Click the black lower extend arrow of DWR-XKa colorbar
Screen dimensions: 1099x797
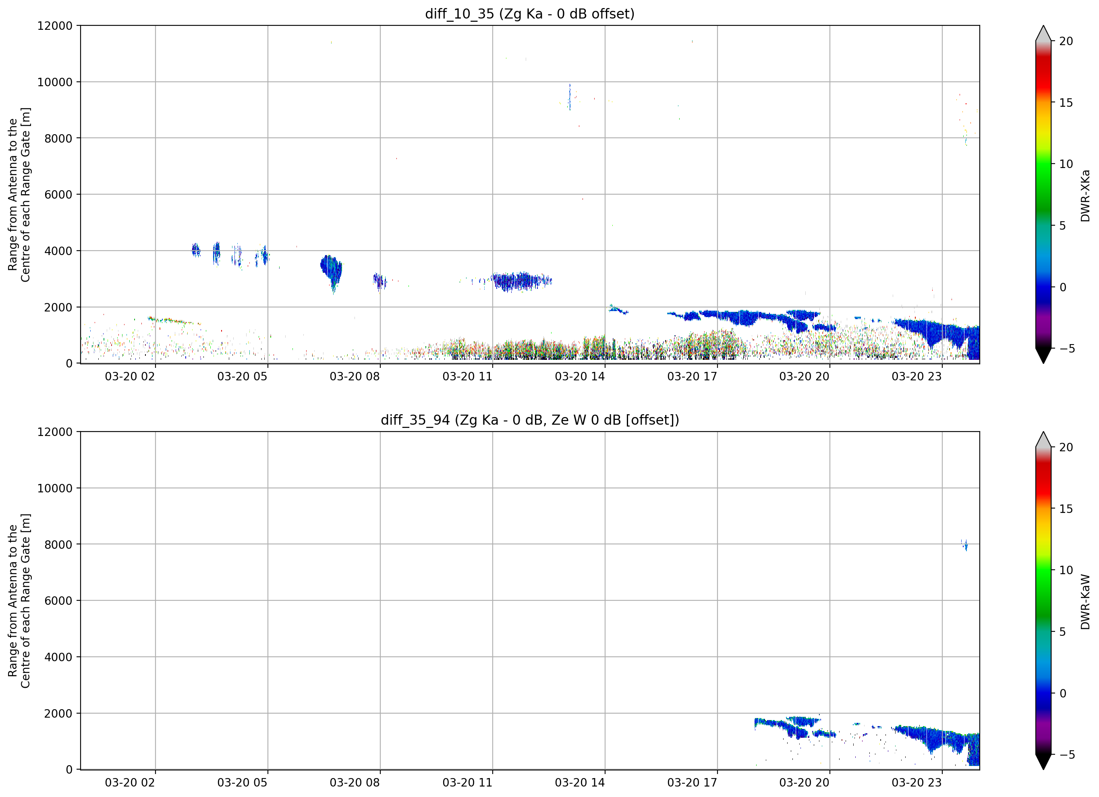point(1043,355)
